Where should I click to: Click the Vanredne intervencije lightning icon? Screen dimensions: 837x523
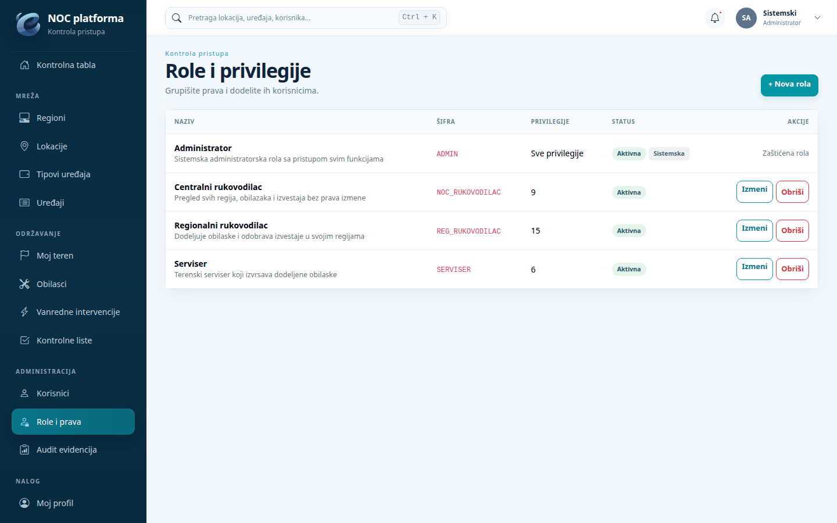[24, 312]
